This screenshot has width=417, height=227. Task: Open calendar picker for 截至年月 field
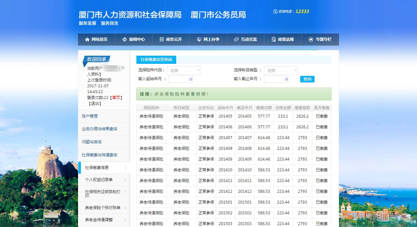[286, 79]
